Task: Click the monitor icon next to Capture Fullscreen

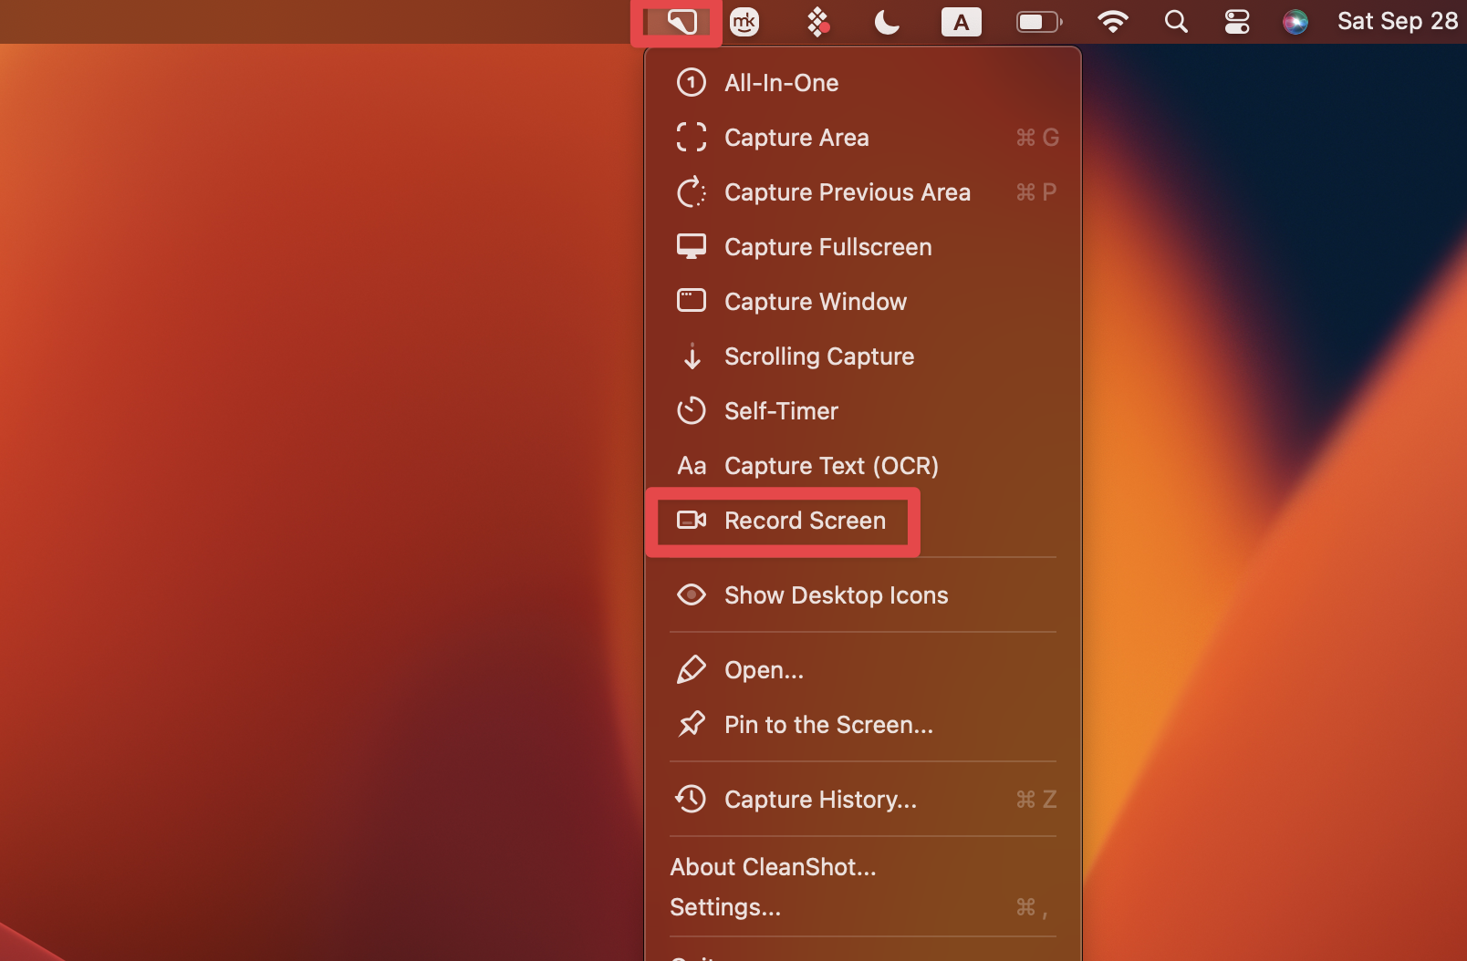Action: point(692,246)
